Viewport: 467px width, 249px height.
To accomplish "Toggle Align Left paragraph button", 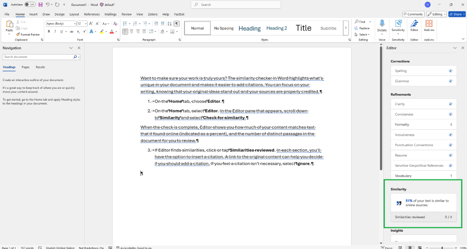I will [125, 31].
